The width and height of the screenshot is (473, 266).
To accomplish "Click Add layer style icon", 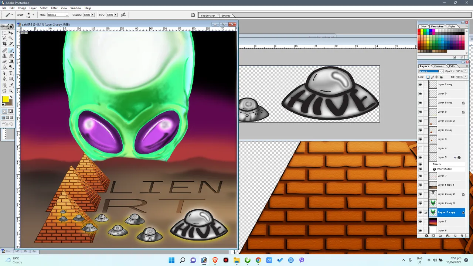I will [427, 236].
